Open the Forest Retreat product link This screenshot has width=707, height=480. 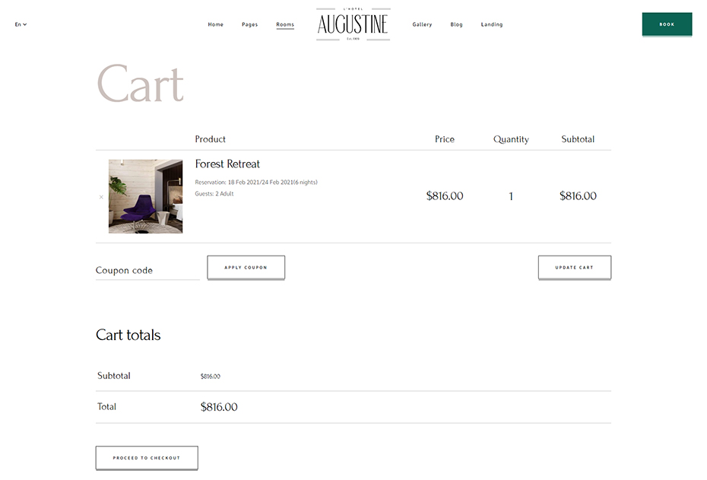[x=227, y=164]
